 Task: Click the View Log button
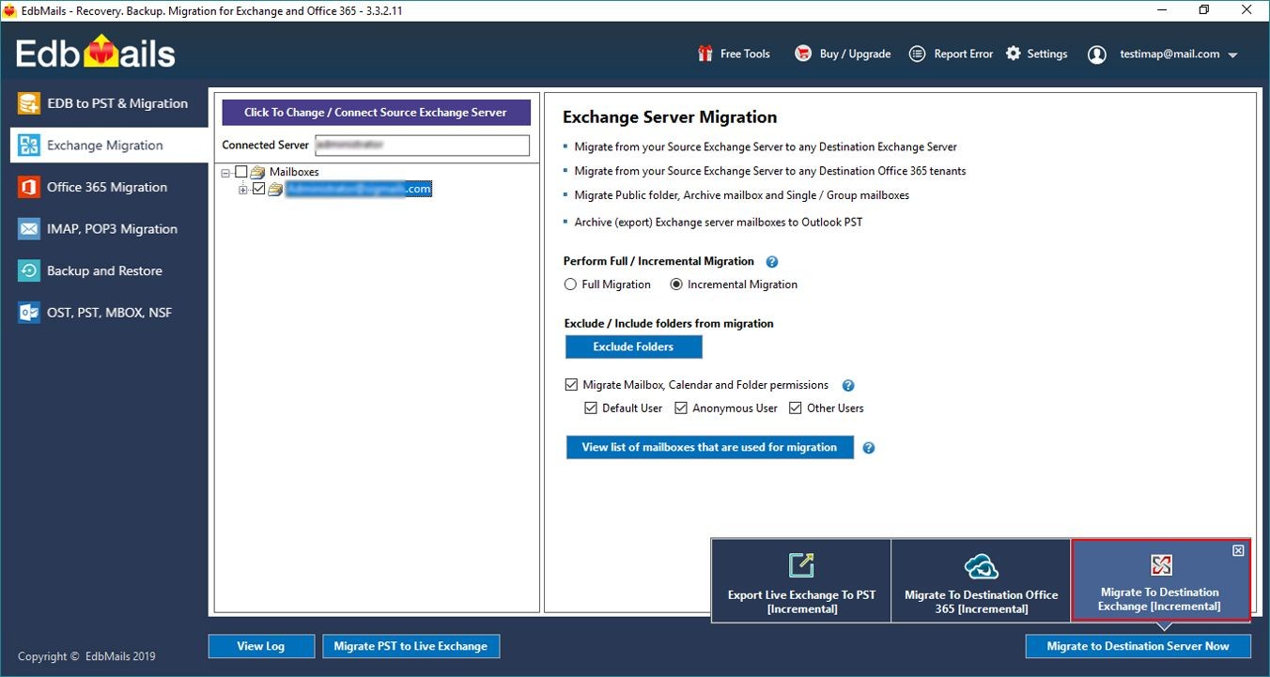tap(260, 646)
